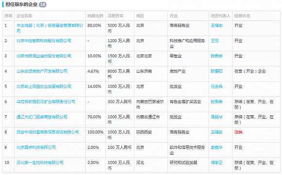282x175 pixels.
Task: Click the red 注销 status text
Action: 238,132
